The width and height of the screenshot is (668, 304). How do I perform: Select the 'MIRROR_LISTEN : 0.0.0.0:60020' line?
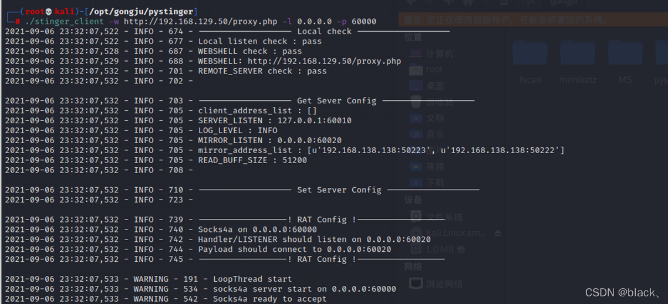173,140
